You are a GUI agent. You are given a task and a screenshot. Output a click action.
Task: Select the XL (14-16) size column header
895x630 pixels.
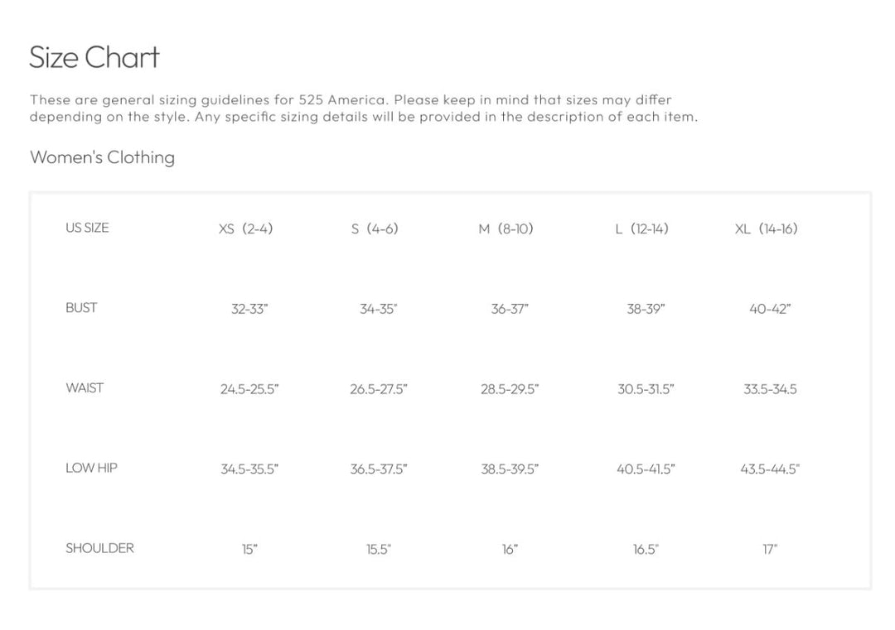766,228
